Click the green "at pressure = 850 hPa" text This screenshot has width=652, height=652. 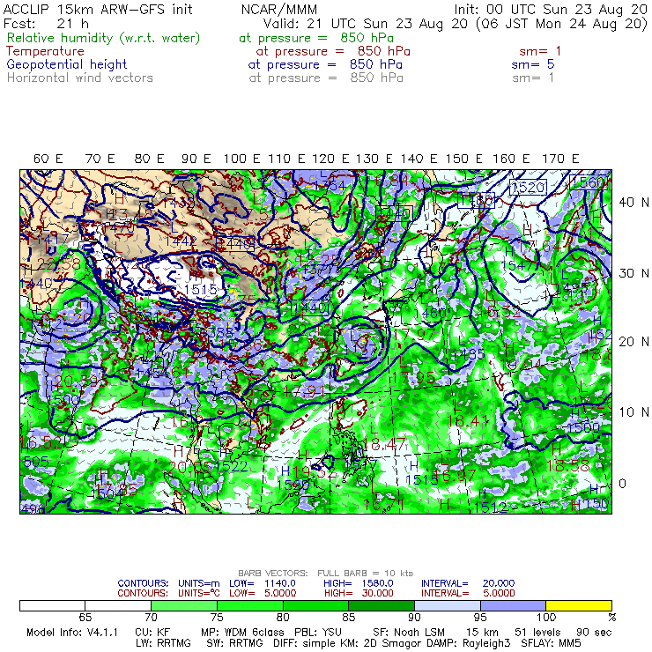pos(316,38)
